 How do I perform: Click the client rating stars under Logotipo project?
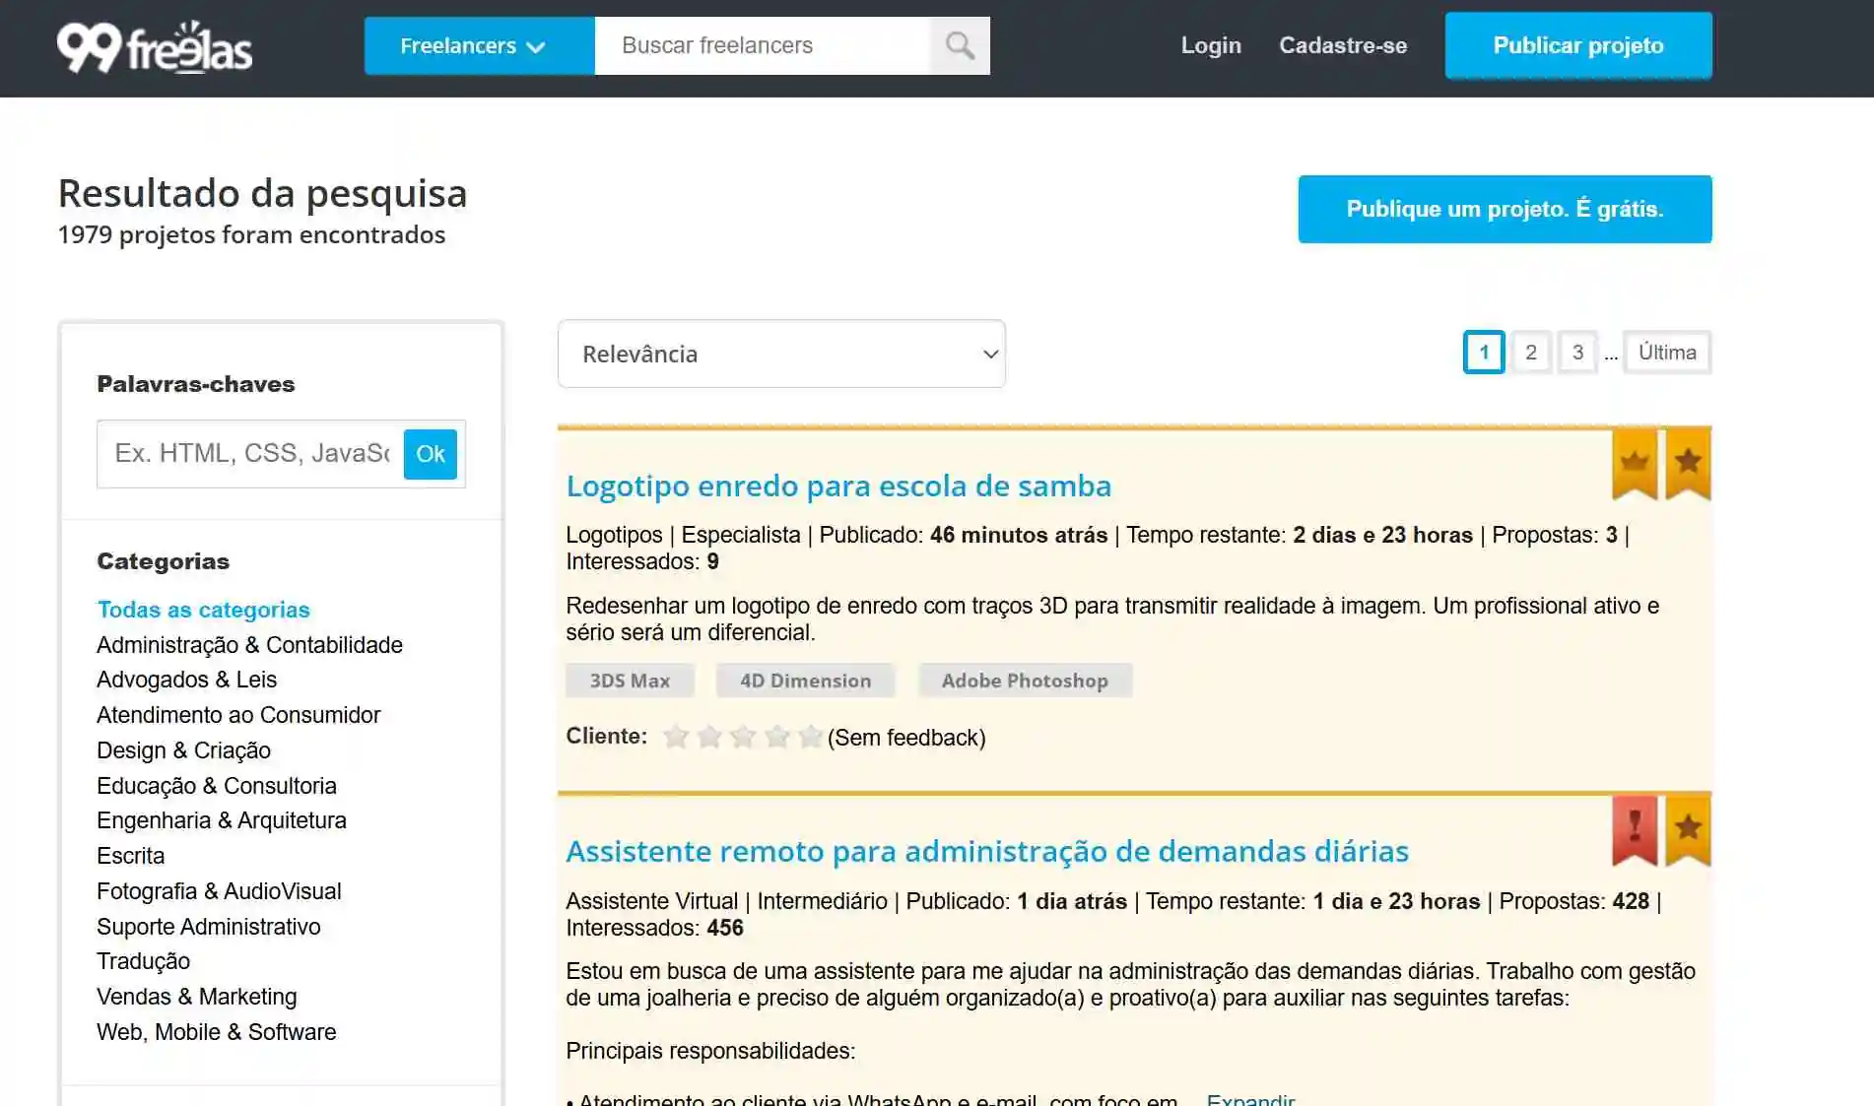(743, 737)
